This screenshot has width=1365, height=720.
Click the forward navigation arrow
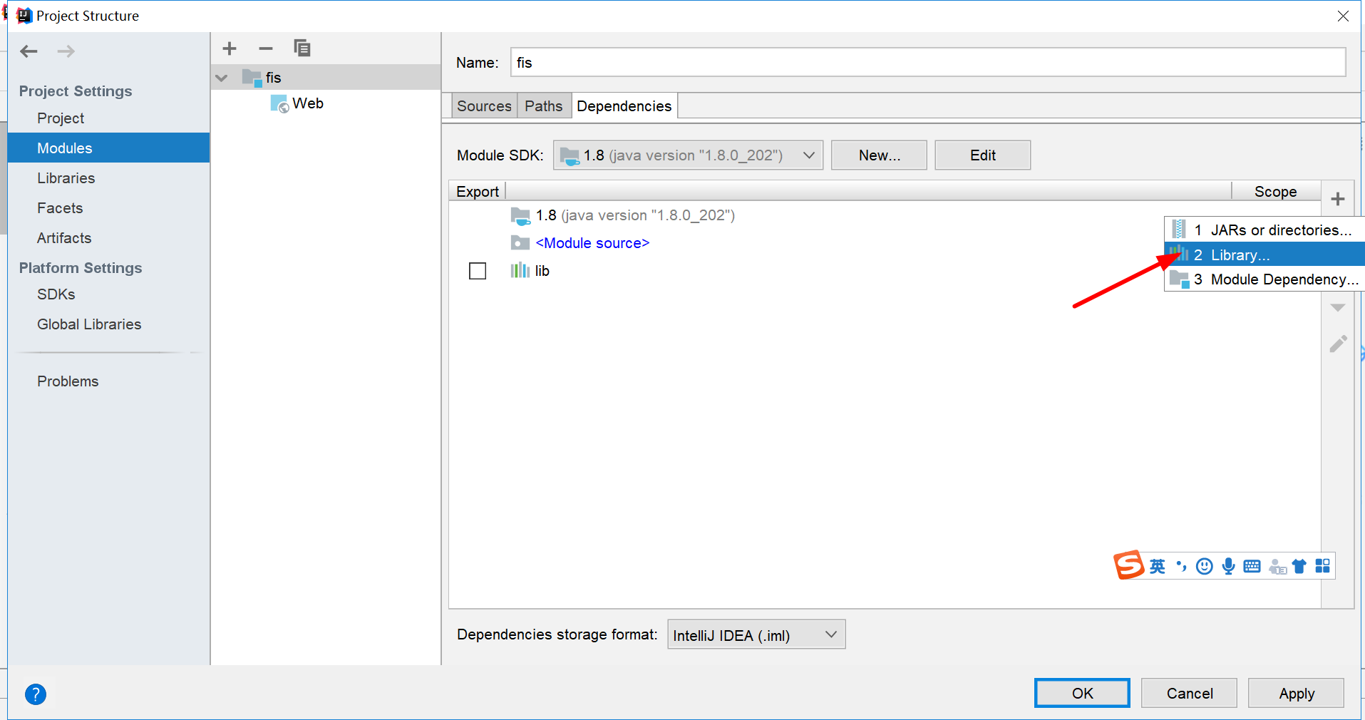click(x=66, y=51)
